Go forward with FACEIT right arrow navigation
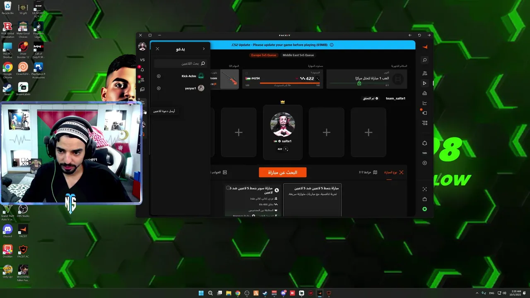This screenshot has width=530, height=298. pyautogui.click(x=429, y=35)
